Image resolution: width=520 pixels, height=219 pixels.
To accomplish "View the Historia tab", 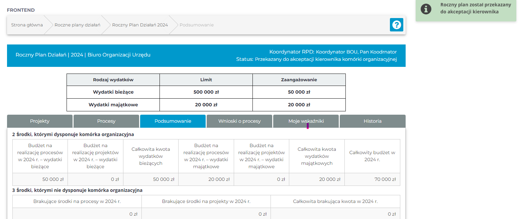I will pyautogui.click(x=372, y=121).
